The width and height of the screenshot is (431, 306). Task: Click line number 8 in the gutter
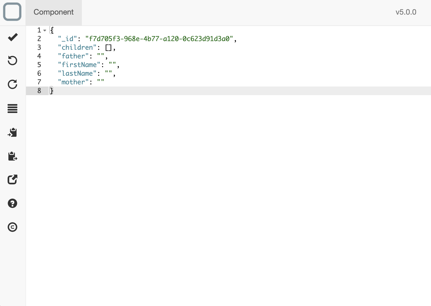[x=39, y=91]
